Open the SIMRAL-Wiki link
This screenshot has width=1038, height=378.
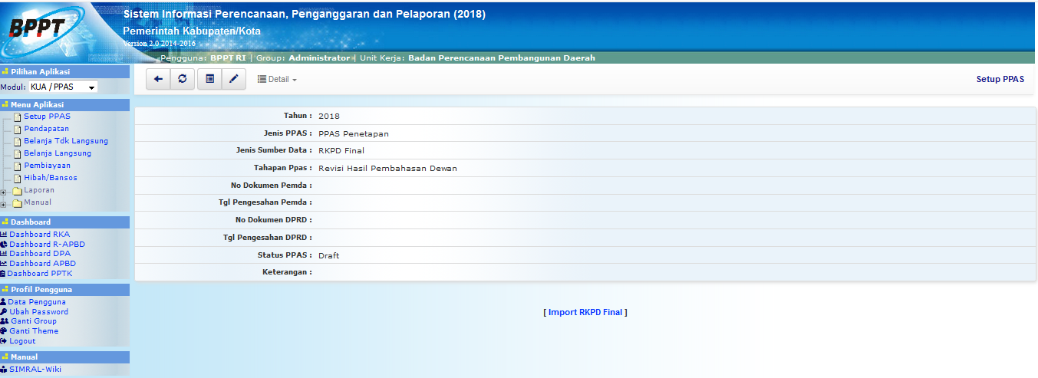pos(35,369)
